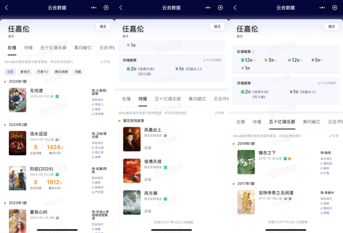Viewport: 343px width, 233px height.
Task: Tap the back arrow in the left screen
Action: pyautogui.click(x=6, y=7)
